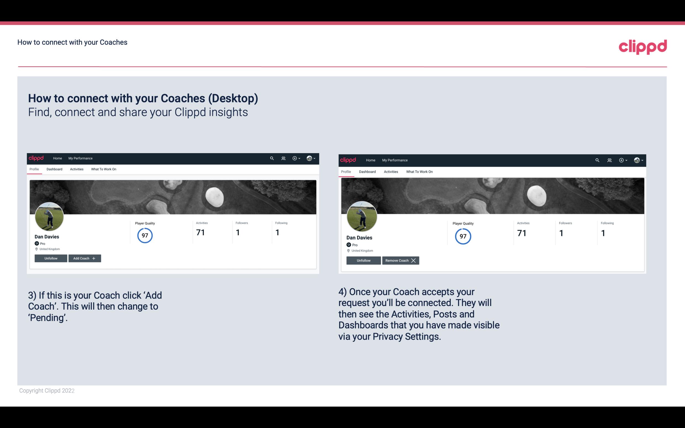Viewport: 685px width, 428px height.
Task: Click Dan Davies profile photo thumbnail left
Action: [49, 216]
